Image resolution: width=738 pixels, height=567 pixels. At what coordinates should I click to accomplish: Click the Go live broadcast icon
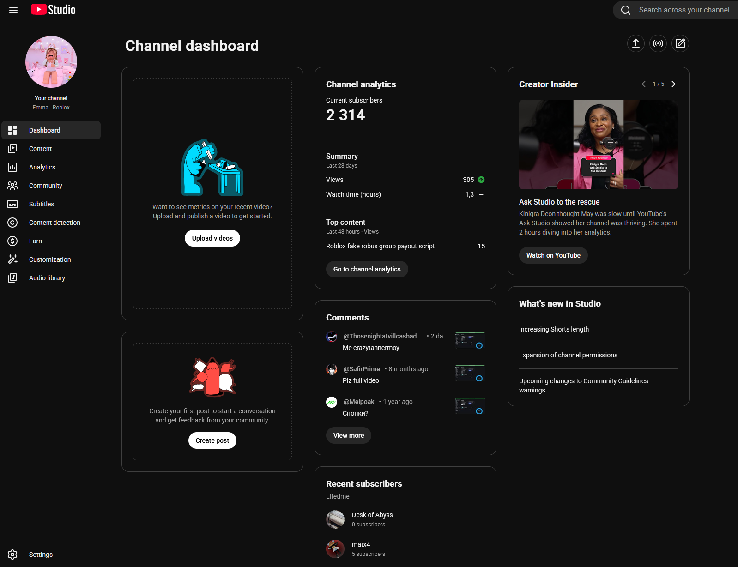pos(658,43)
